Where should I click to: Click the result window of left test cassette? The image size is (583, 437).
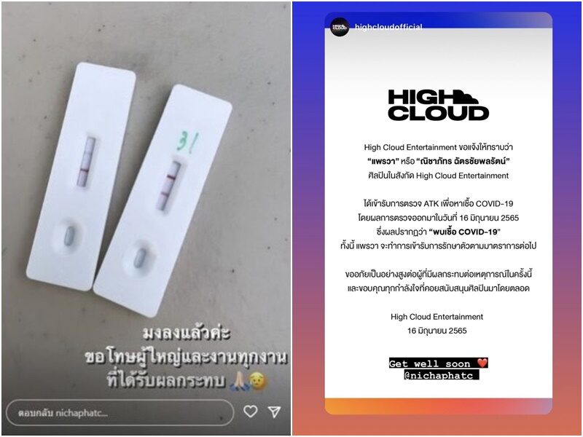tap(86, 161)
